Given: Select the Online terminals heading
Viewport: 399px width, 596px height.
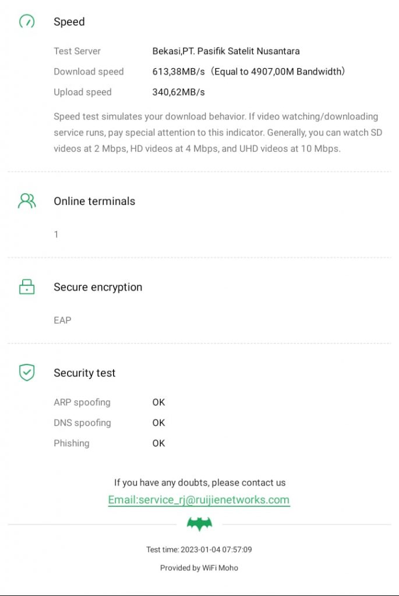Looking at the screenshot, I should pyautogui.click(x=94, y=201).
